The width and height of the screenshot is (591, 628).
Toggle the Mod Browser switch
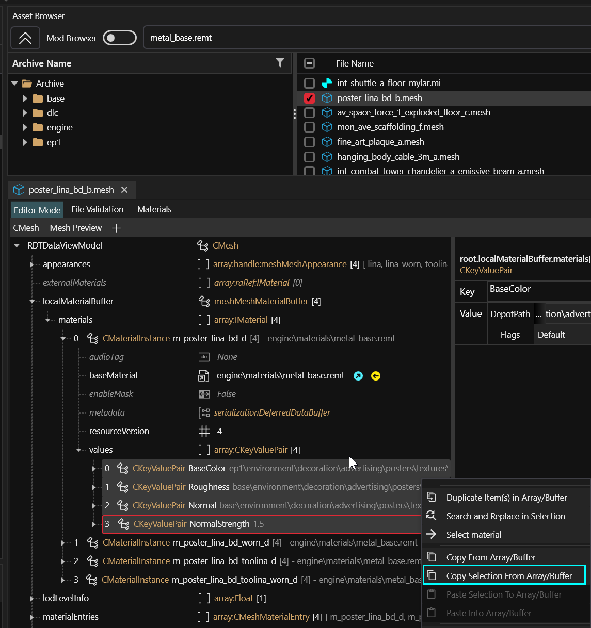point(119,38)
